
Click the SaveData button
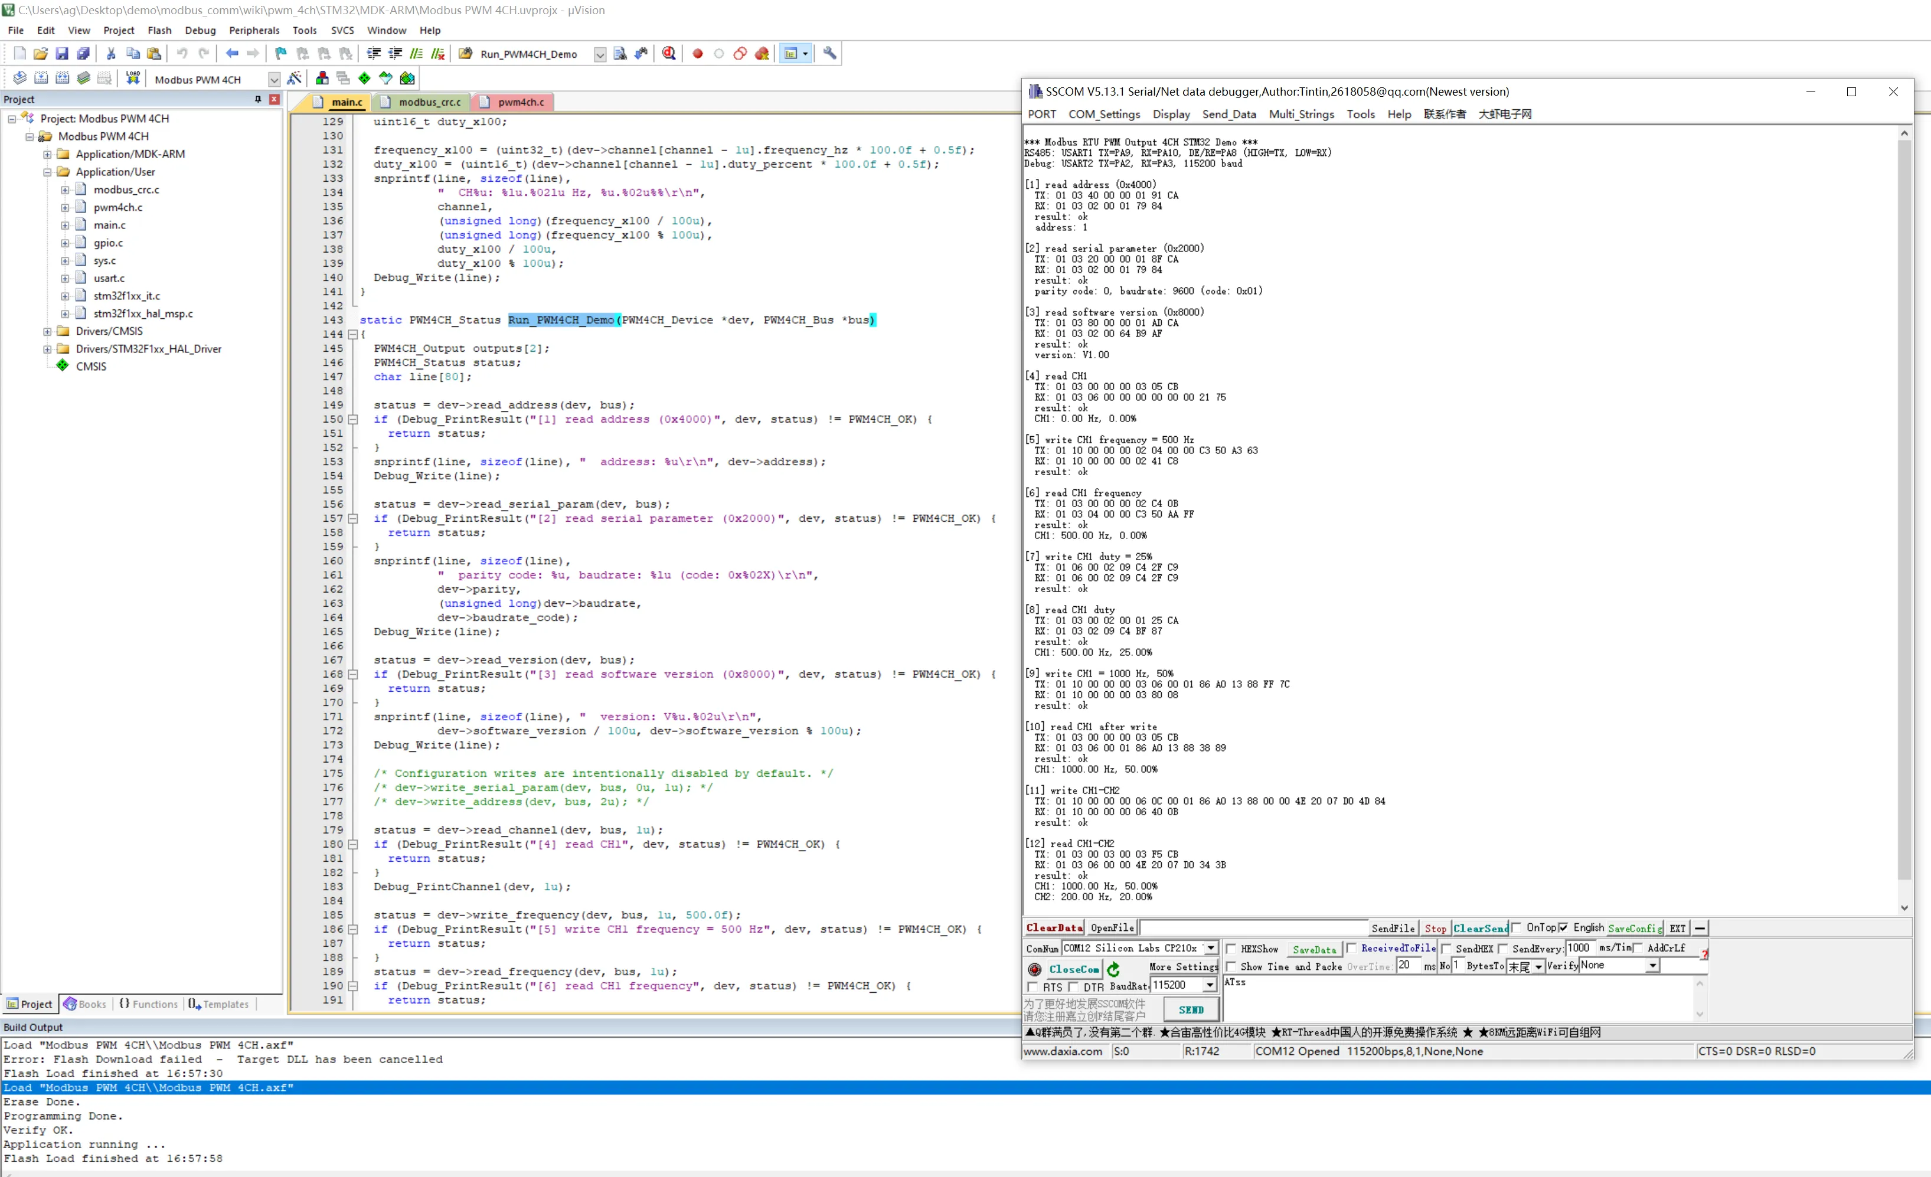tap(1314, 949)
